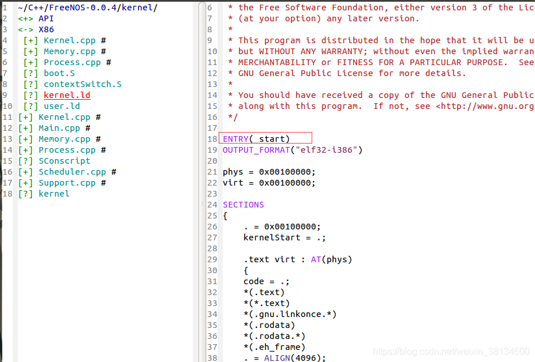This screenshot has height=362, width=535.
Task: Collapse the X86 folder node
Action: pyautogui.click(x=25, y=29)
